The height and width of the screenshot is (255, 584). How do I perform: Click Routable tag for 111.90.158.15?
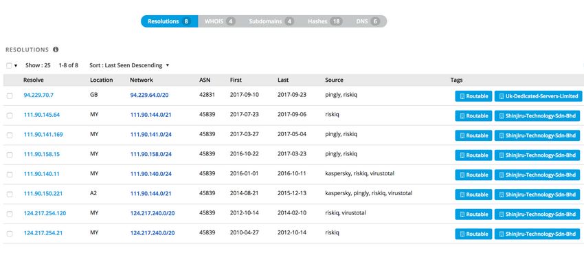[473, 155]
